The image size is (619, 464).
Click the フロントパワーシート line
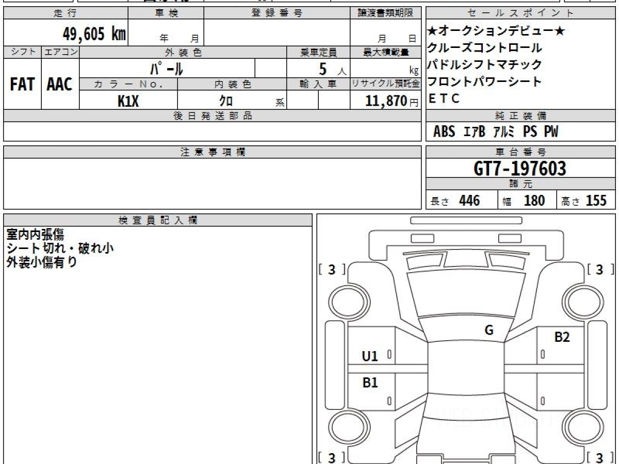485,81
